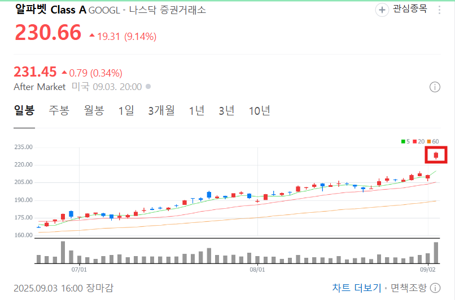The width and height of the screenshot is (455, 300).
Task: Switch to the 월봉 monthly tab
Action: [94, 110]
